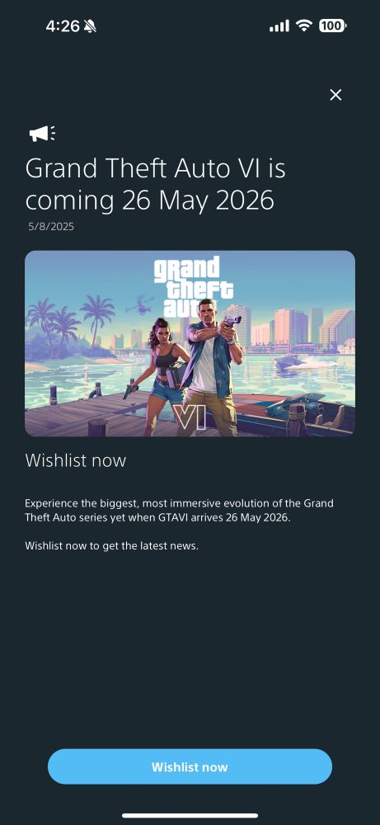Tap the 4:26 clock in status bar

[63, 26]
